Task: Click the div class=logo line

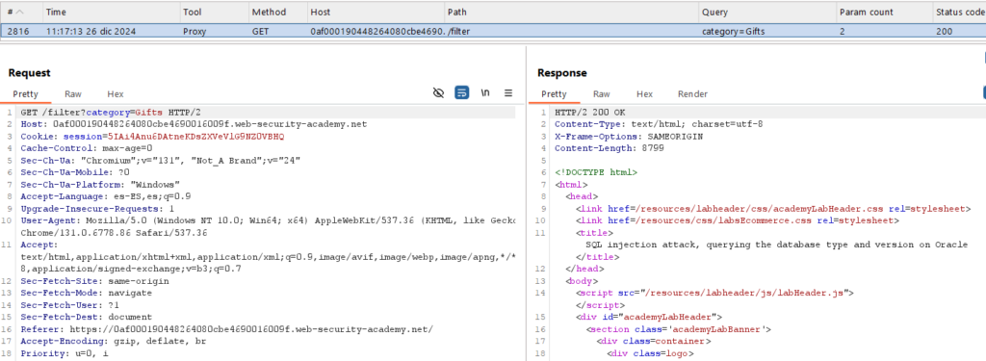Action: click(x=650, y=353)
